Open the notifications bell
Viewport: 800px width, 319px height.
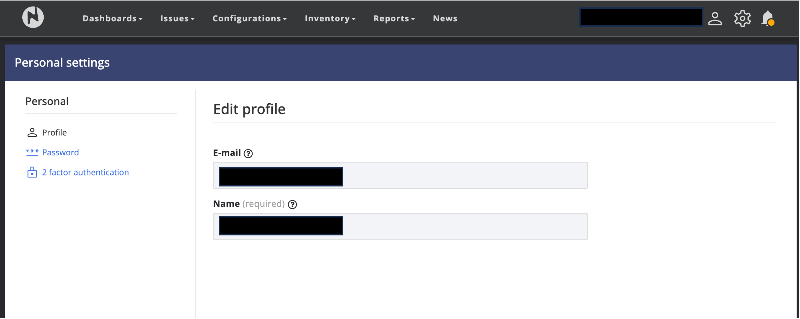pos(767,18)
